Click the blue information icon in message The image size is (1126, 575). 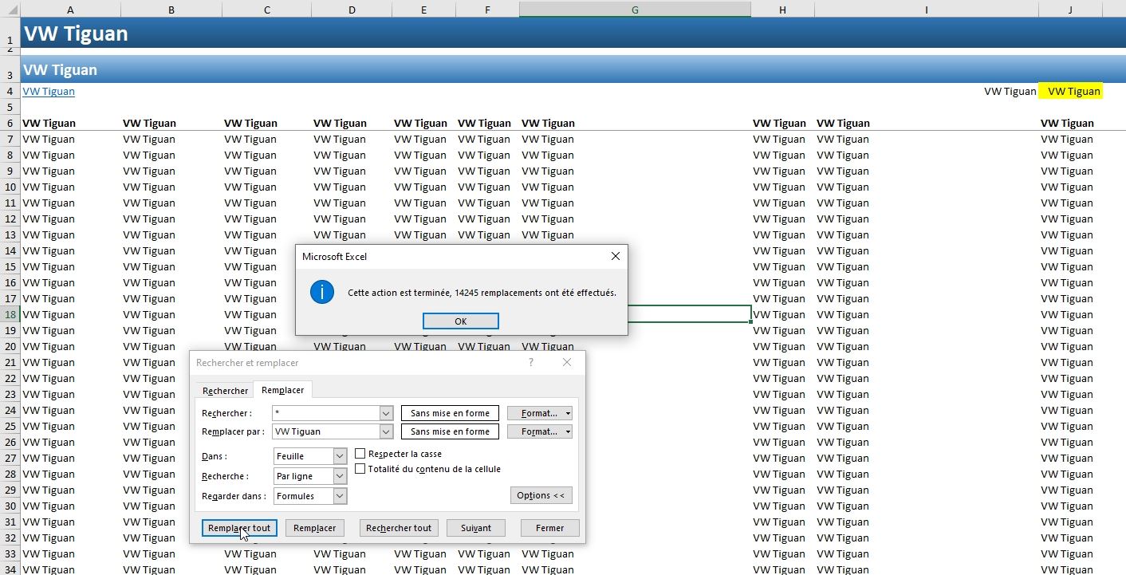tap(321, 292)
